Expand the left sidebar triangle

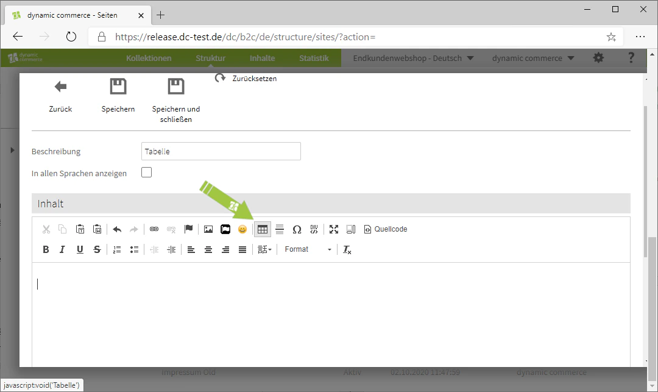pos(12,150)
